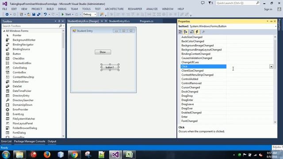The image size is (283, 159).
Task: Open the Package Manager Console tab
Action: pos(30,141)
